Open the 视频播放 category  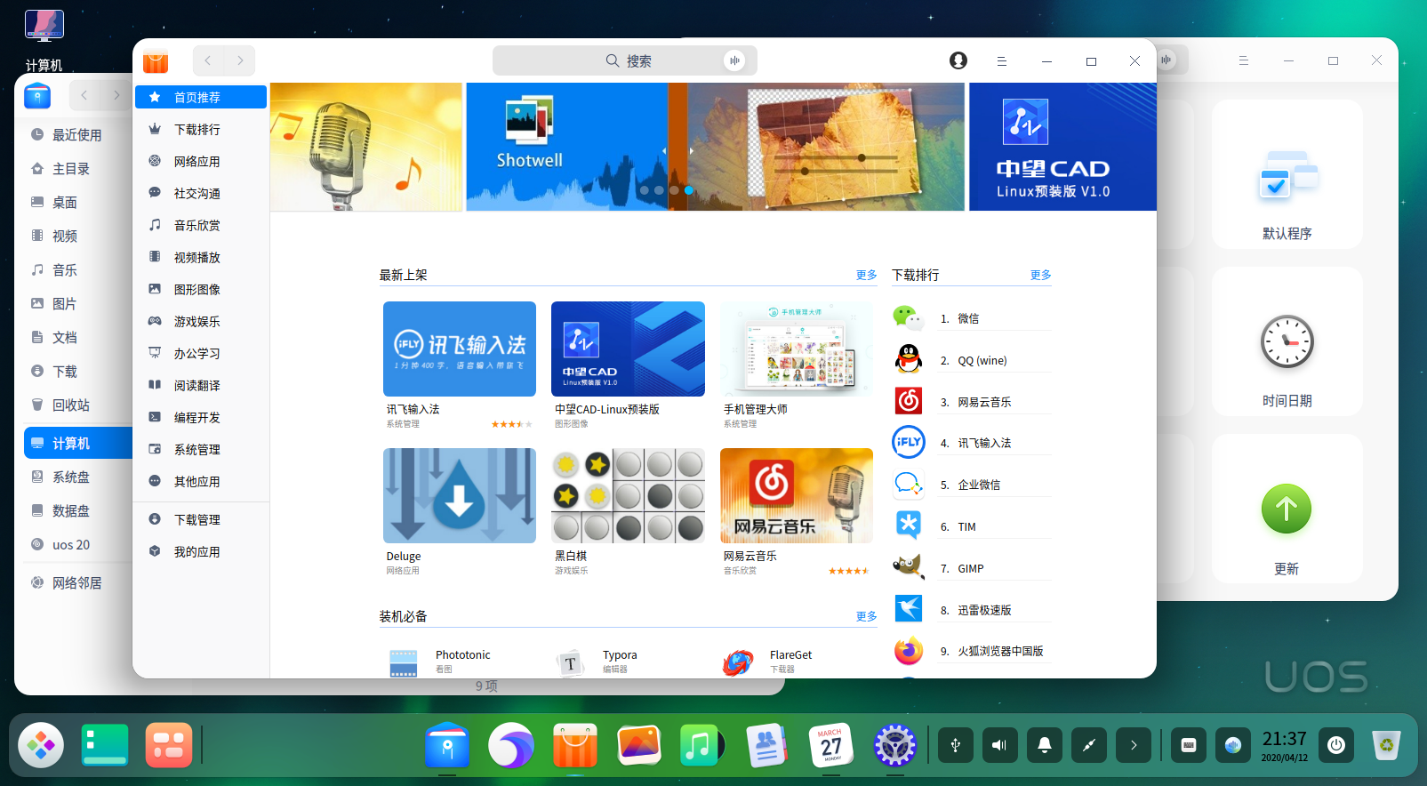201,257
